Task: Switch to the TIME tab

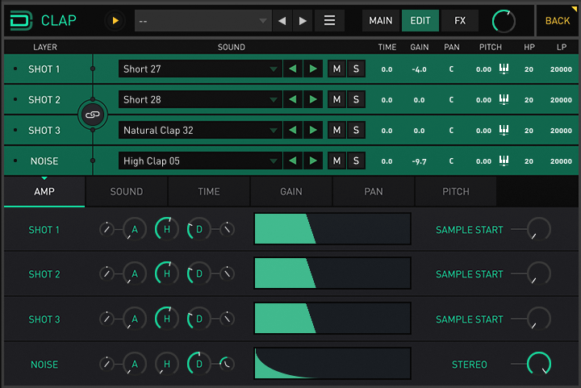Action: pyautogui.click(x=209, y=192)
